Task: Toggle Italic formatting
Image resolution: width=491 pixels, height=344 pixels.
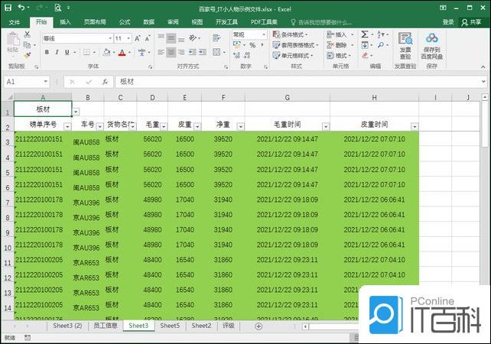Action: point(57,52)
